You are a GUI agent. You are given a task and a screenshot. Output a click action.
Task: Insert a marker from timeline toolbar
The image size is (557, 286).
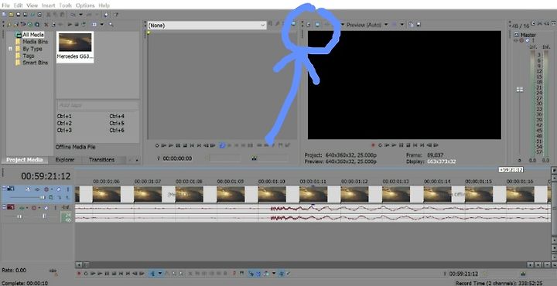tap(234, 273)
